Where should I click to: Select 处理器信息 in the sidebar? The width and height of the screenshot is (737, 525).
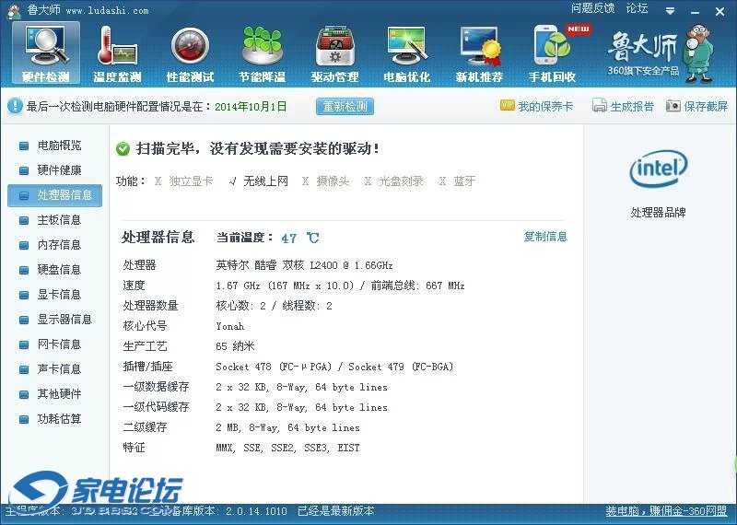coord(54,195)
